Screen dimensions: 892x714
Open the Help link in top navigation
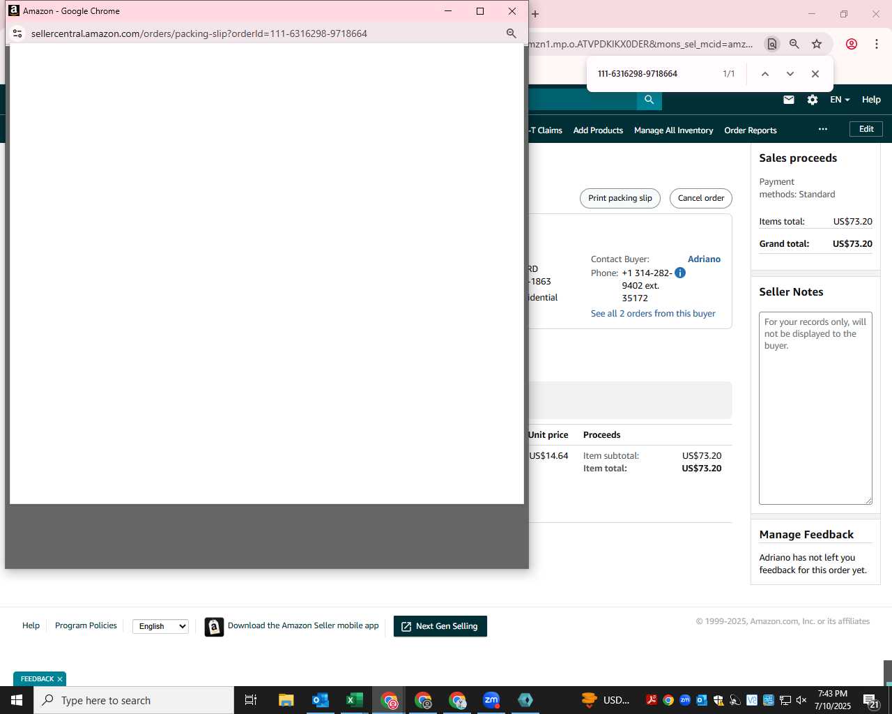871,100
